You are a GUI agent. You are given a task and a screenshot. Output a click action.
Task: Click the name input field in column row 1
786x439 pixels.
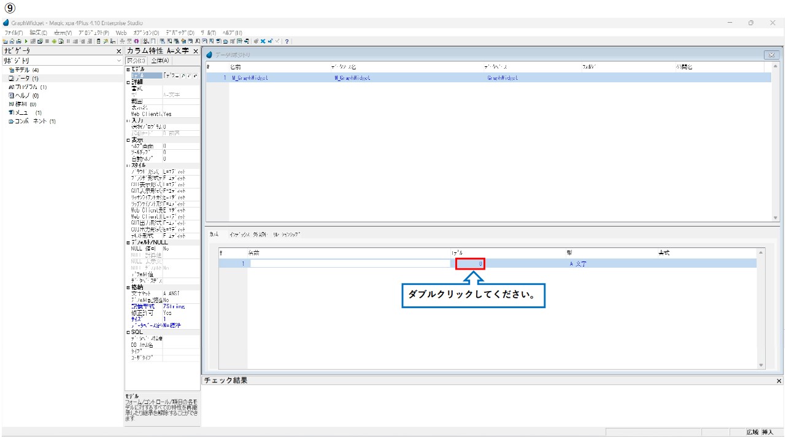point(350,263)
